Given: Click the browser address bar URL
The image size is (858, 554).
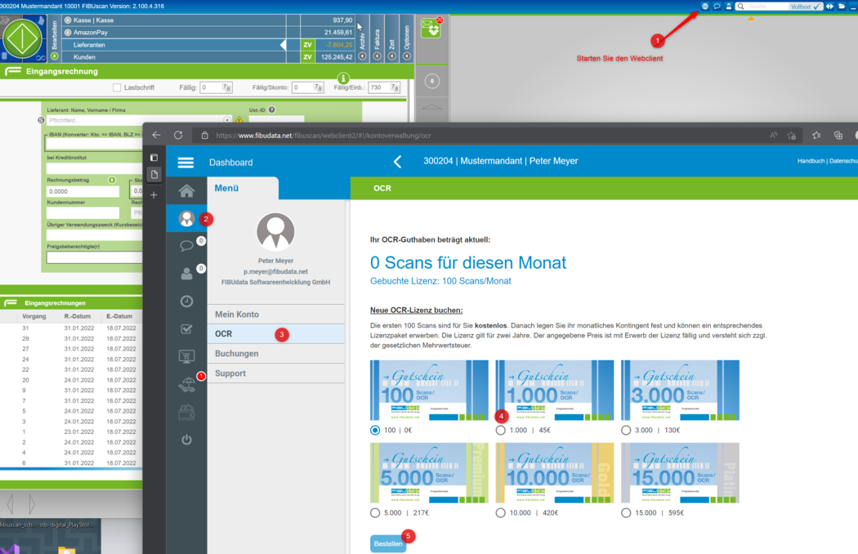Looking at the screenshot, I should (x=324, y=136).
